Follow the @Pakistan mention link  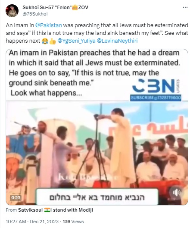click(49, 25)
